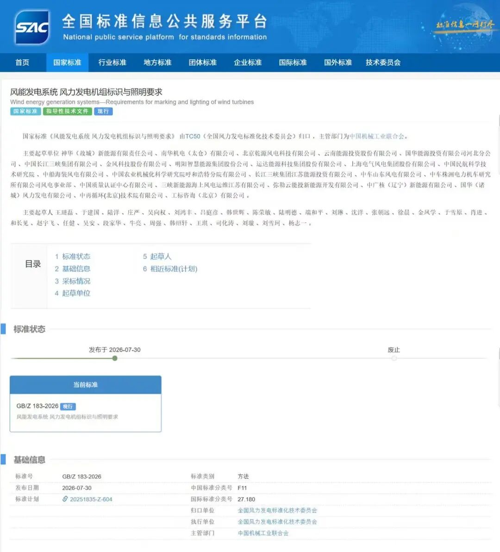Select the 发布日期 value 2026-07-30
This screenshot has width=500, height=552.
(77, 488)
